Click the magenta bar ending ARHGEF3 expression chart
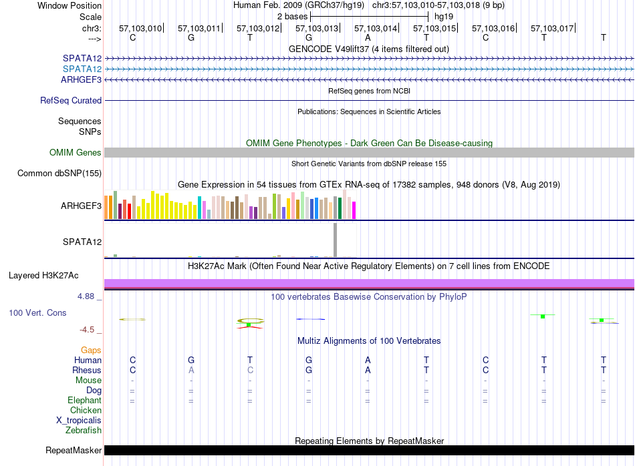The image size is (635, 466). [354, 210]
